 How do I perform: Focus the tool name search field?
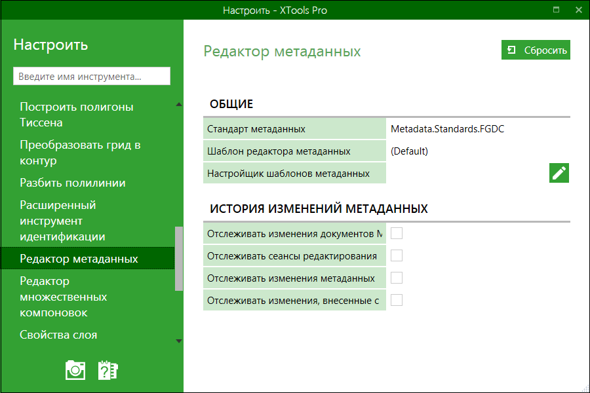pyautogui.click(x=92, y=77)
